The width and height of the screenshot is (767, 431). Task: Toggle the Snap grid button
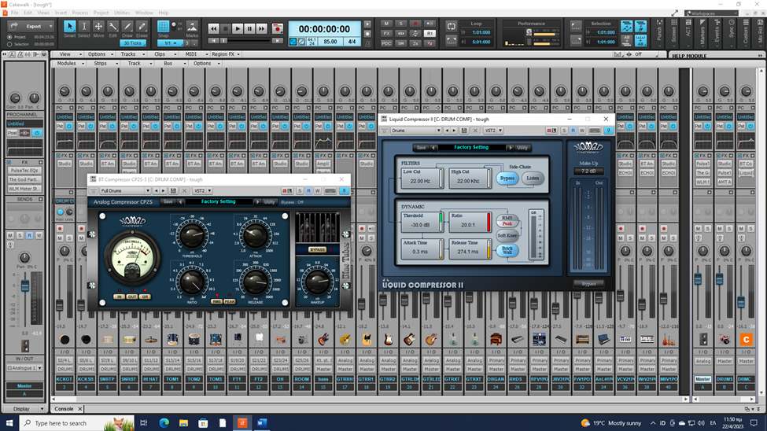pos(164,28)
